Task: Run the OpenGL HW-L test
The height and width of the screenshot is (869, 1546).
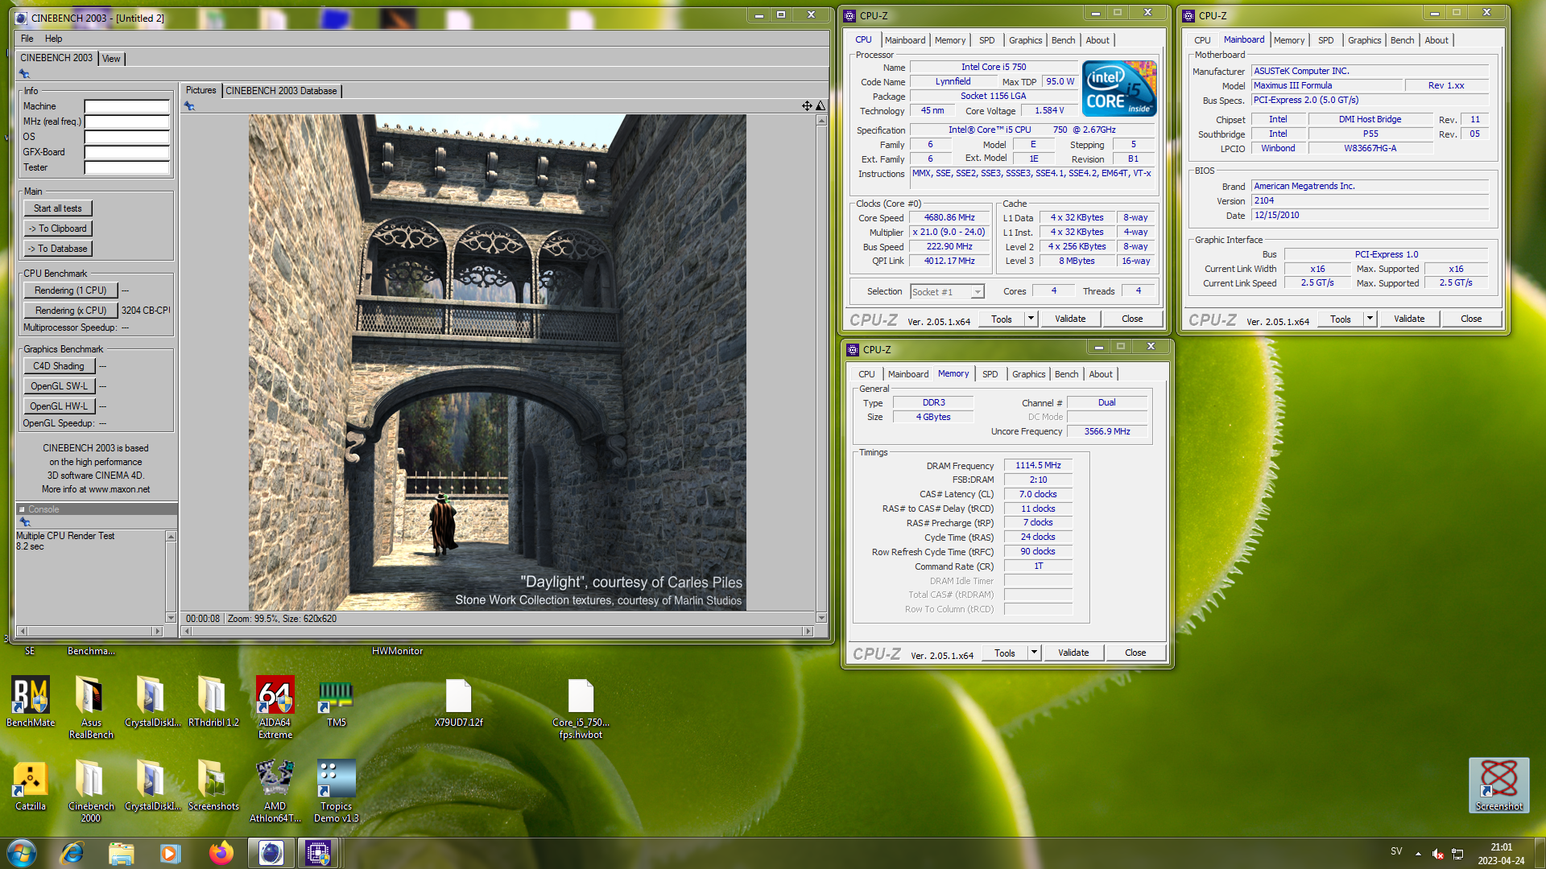Action: click(59, 406)
